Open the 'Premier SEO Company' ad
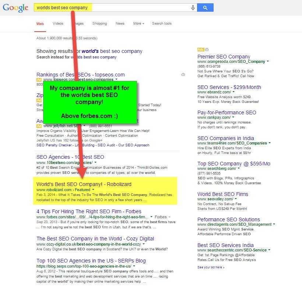The width and height of the screenshot is (302, 286). coord(224,57)
